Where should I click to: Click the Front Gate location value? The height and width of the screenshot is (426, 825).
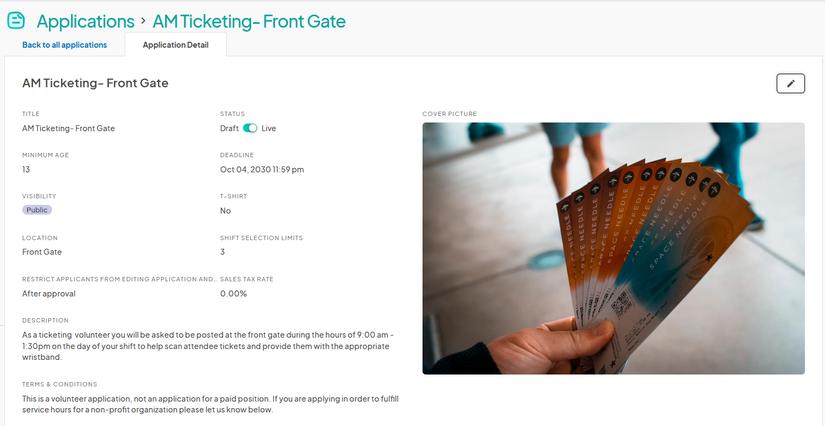(42, 252)
